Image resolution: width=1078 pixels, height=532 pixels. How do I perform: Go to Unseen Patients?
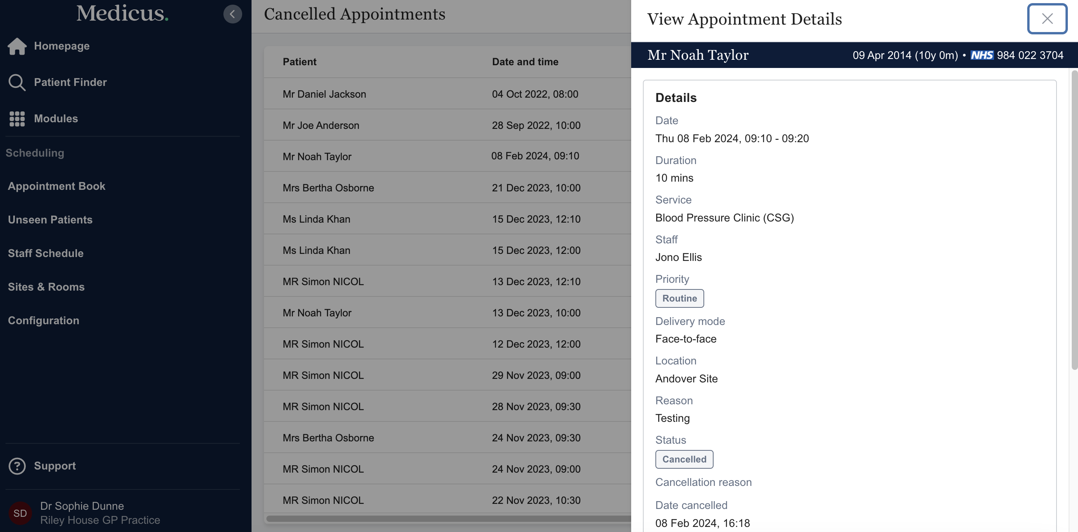pyautogui.click(x=50, y=220)
